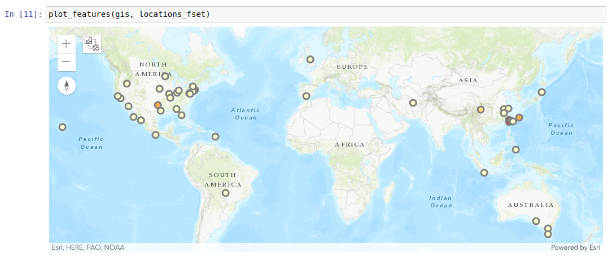Viewport: 612px width, 257px height.
Task: Click the orange marker in central China
Action: click(x=480, y=109)
